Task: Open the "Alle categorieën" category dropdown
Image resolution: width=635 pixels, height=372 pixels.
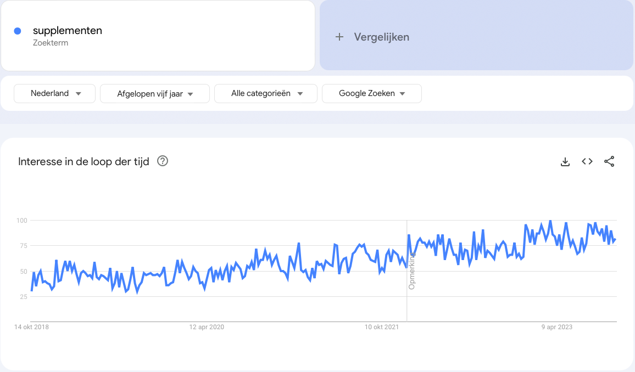Action: (265, 93)
